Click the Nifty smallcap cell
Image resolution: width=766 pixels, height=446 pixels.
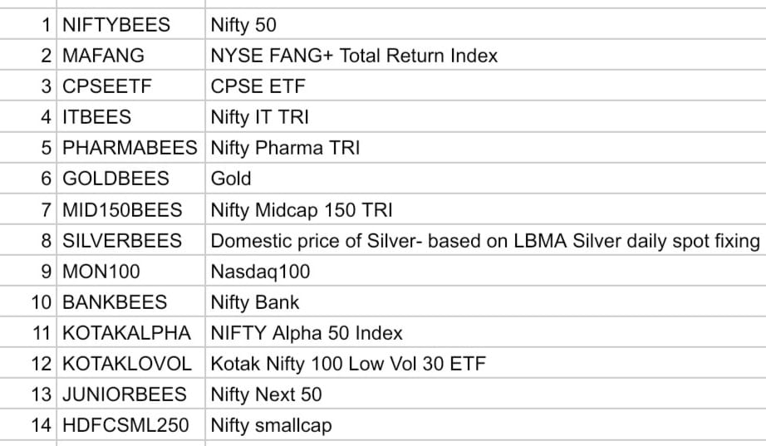coord(272,425)
